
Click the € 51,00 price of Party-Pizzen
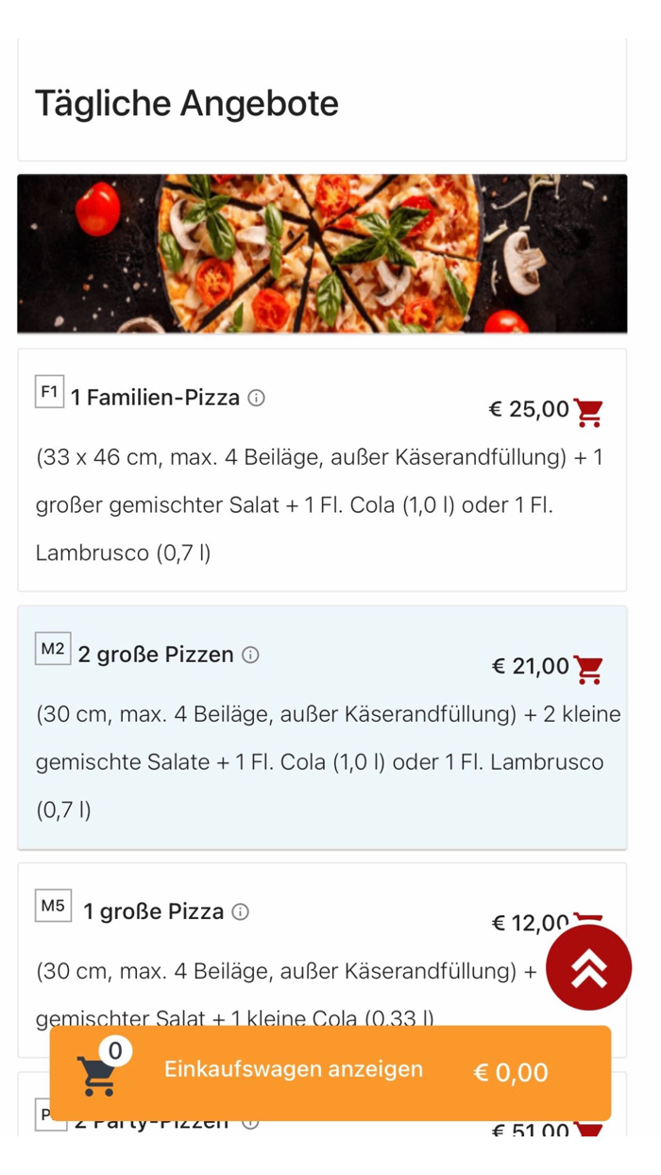[526, 1130]
